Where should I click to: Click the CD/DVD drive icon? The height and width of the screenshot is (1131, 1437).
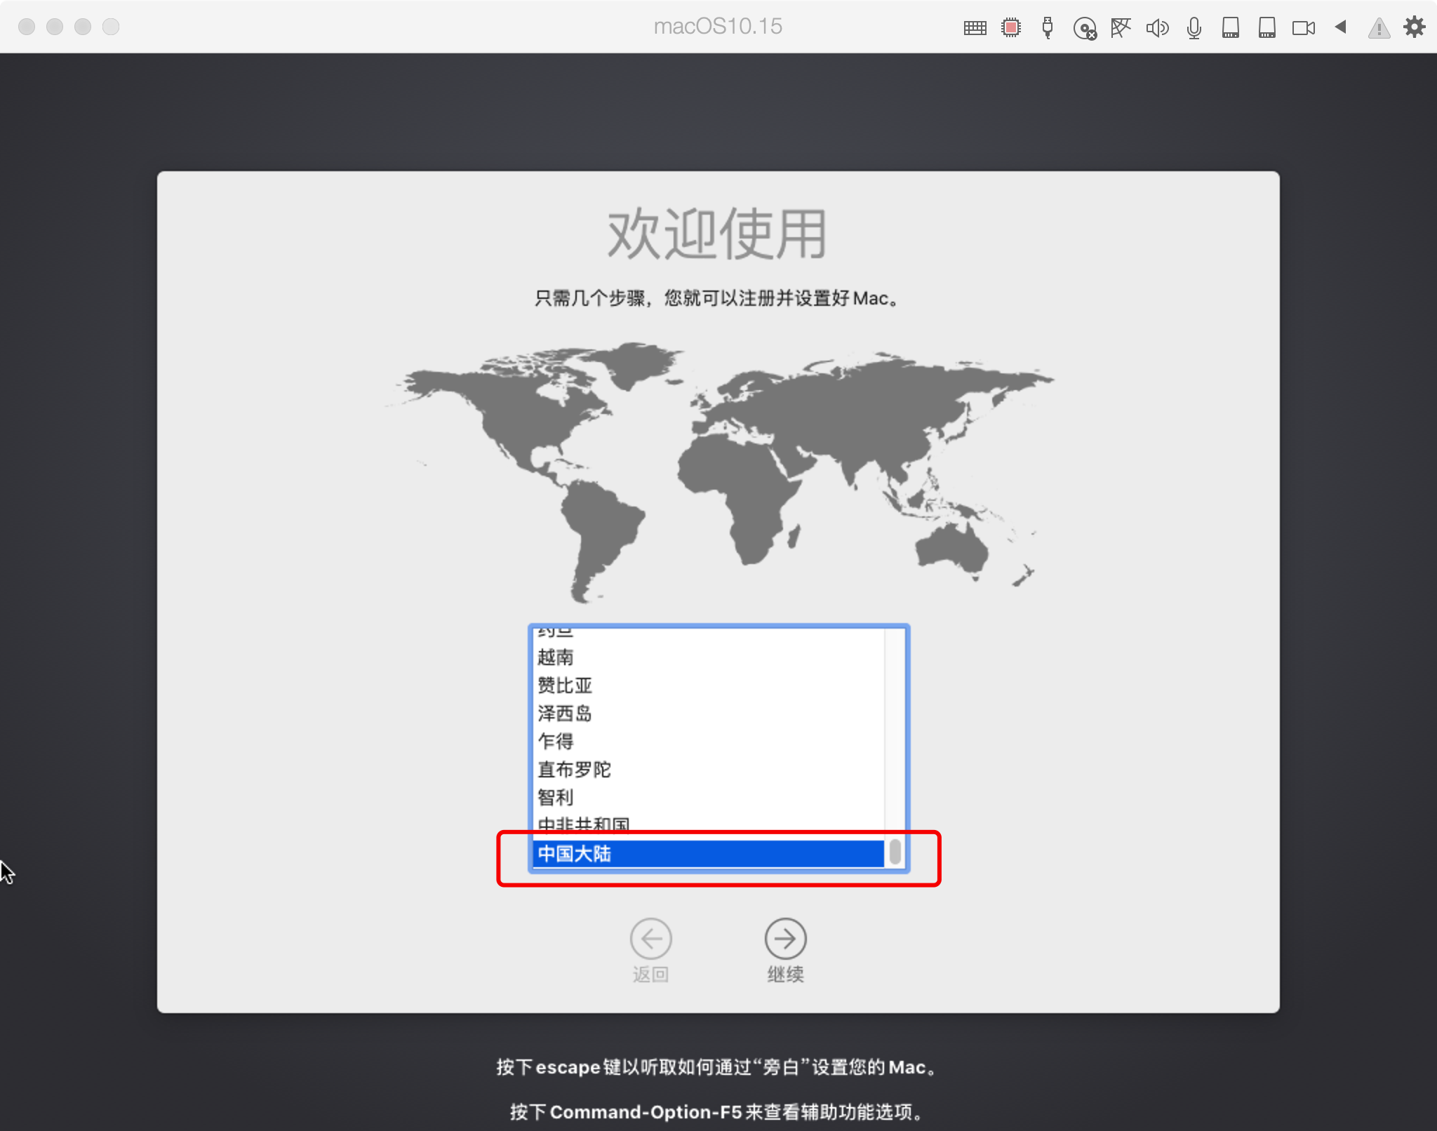1086,28
